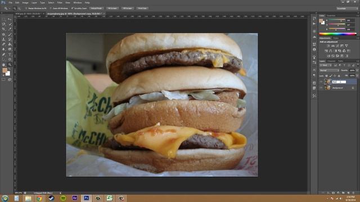
Task: Open the Filter menu
Action: [60, 3]
